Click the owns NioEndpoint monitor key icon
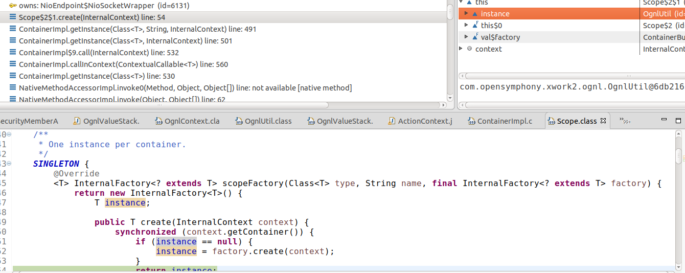The height and width of the screenshot is (273, 685). (13, 5)
